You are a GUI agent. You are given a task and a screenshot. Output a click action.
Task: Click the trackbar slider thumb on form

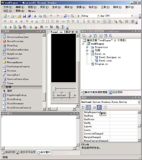pos(55,89)
